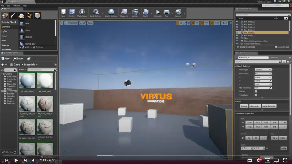Image resolution: width=292 pixels, height=164 pixels.
Task: Click the Details property matrix grid icon
Action: click(x=284, y=62)
